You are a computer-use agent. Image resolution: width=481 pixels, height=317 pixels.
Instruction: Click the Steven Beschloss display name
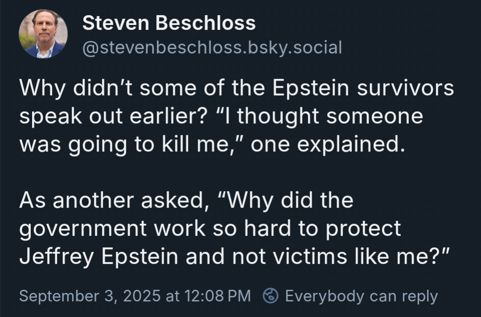point(169,23)
